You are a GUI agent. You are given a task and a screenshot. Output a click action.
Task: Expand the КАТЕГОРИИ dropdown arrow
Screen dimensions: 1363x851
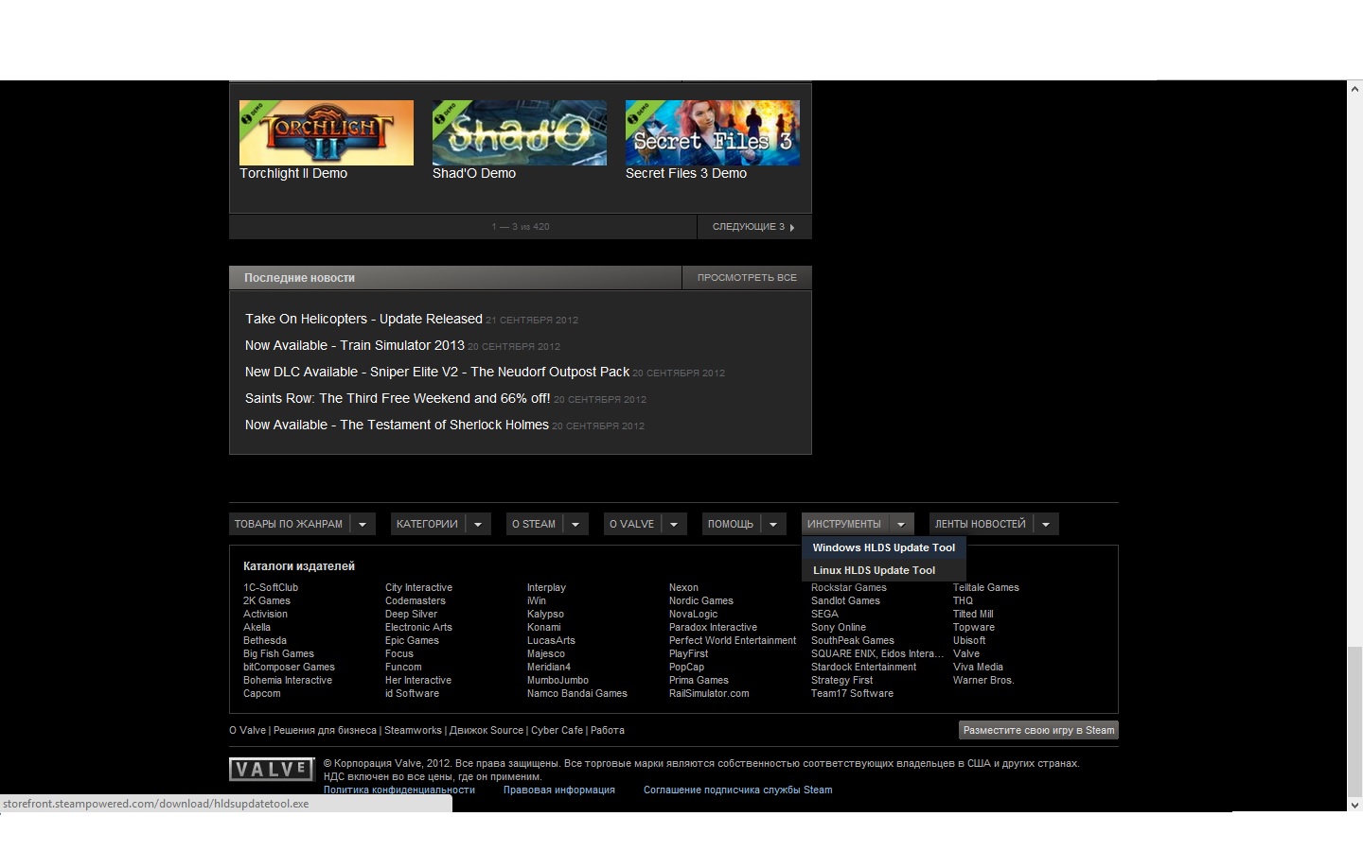click(478, 524)
